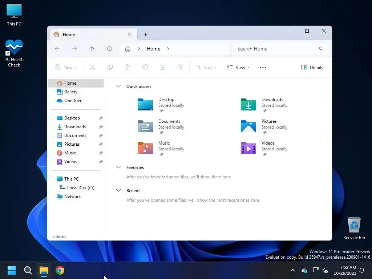Screen dimensions: 372x279
Task: Add a new File Explorer tab
Action: click(x=145, y=35)
